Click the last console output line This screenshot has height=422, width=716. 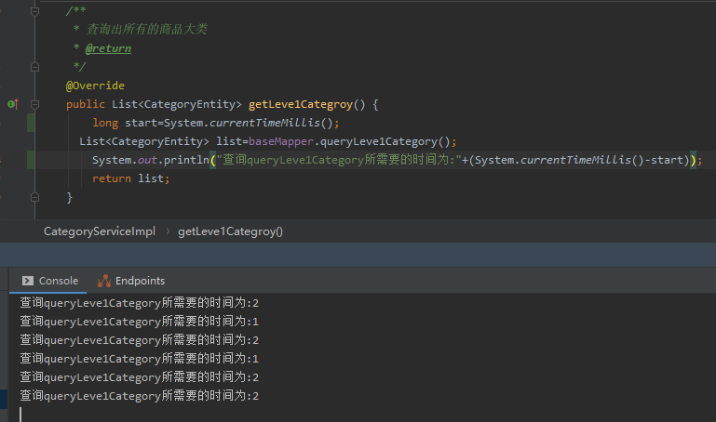pos(140,396)
